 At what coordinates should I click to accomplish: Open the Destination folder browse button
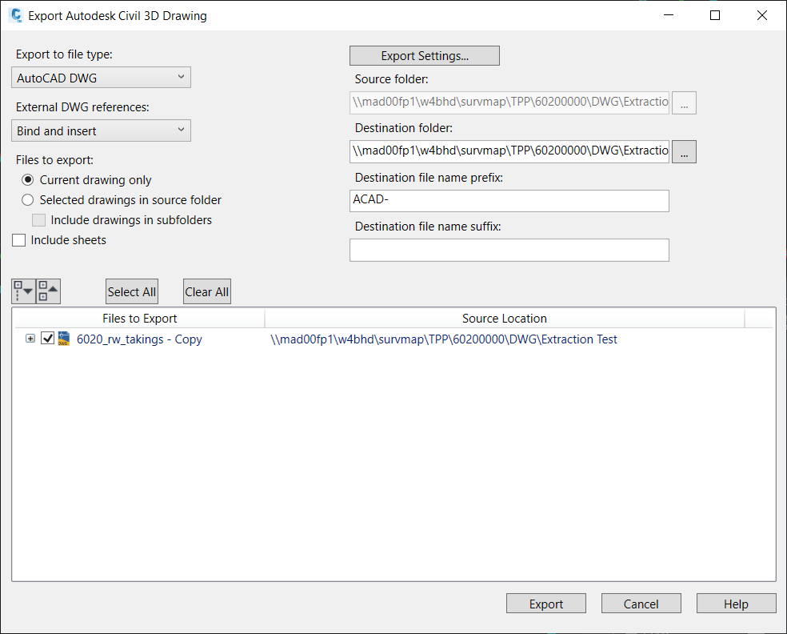[x=684, y=151]
